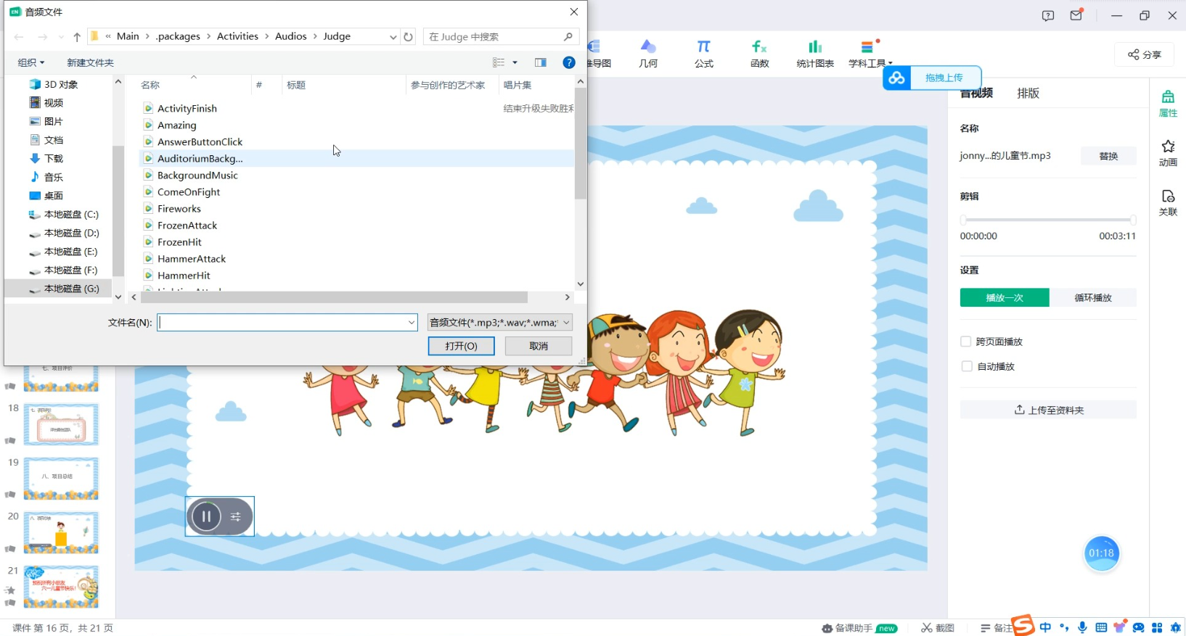Screen dimensions: 1186x636
Task: Refresh the file dialog folder view
Action: coord(409,37)
